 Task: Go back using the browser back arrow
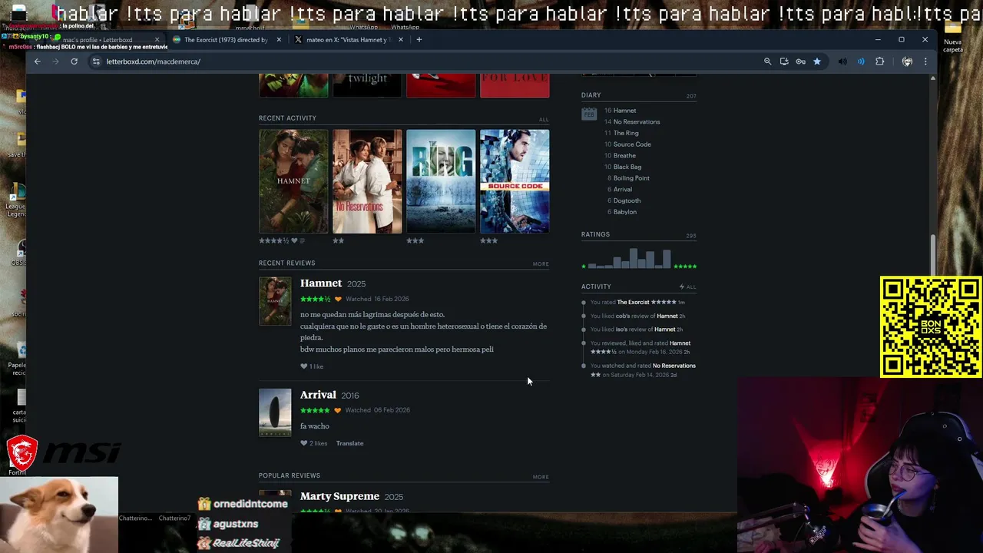[37, 61]
